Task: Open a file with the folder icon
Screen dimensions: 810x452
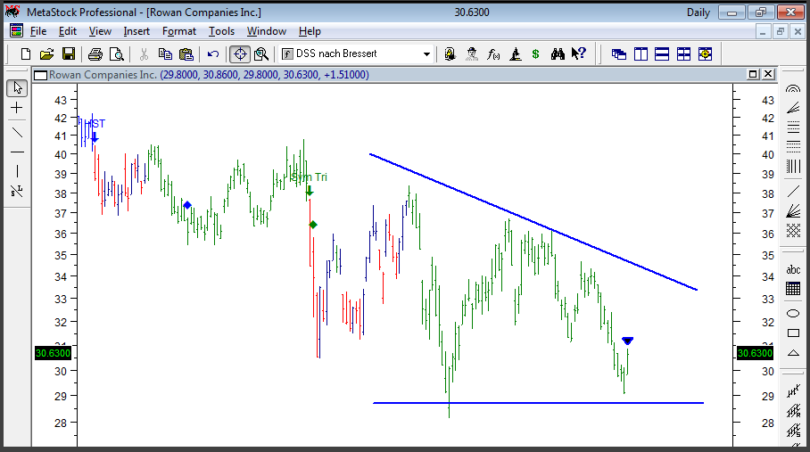Action: click(x=46, y=53)
